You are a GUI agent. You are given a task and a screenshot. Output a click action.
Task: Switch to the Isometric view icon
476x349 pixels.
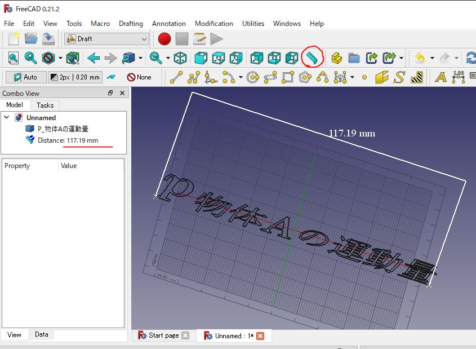[181, 58]
